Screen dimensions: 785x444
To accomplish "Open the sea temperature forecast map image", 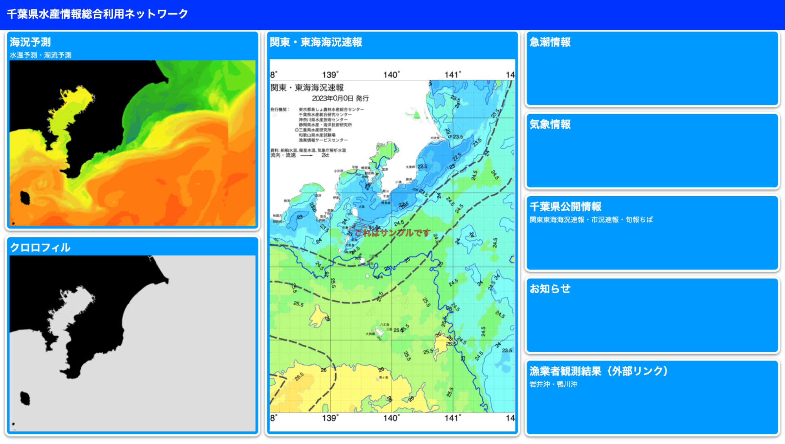I will click(132, 143).
